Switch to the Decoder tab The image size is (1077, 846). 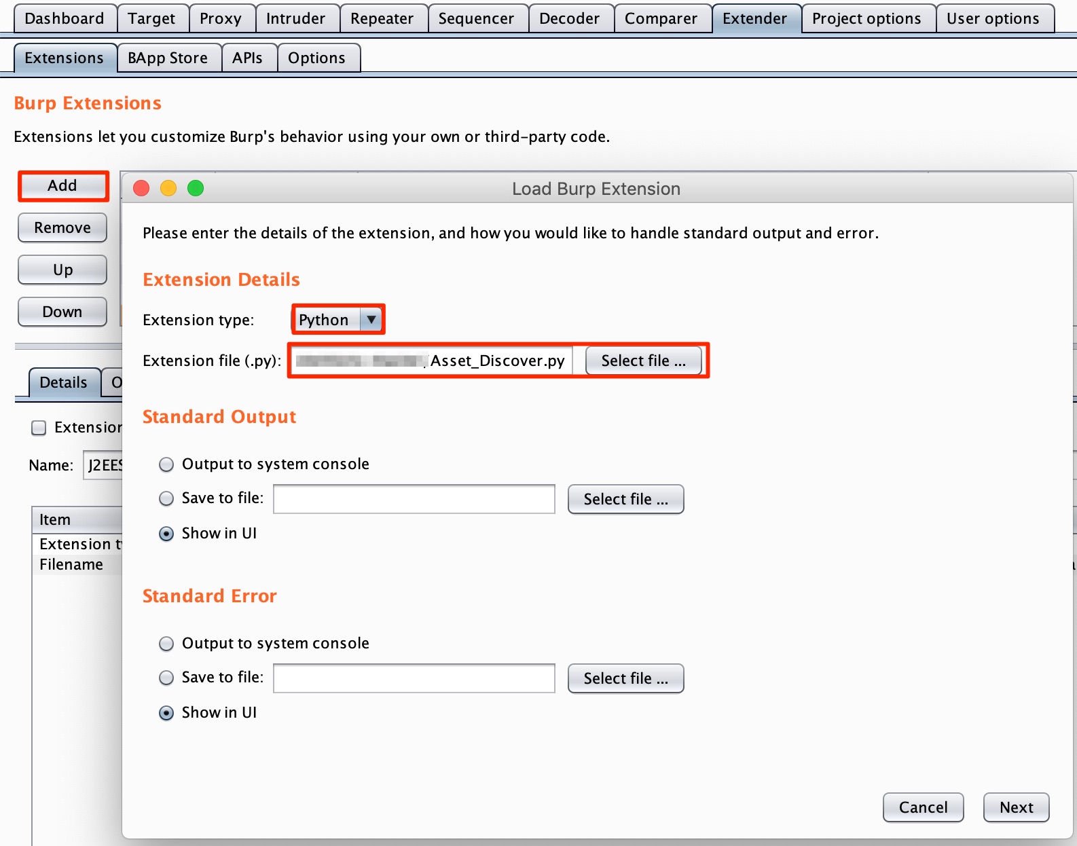pos(570,18)
